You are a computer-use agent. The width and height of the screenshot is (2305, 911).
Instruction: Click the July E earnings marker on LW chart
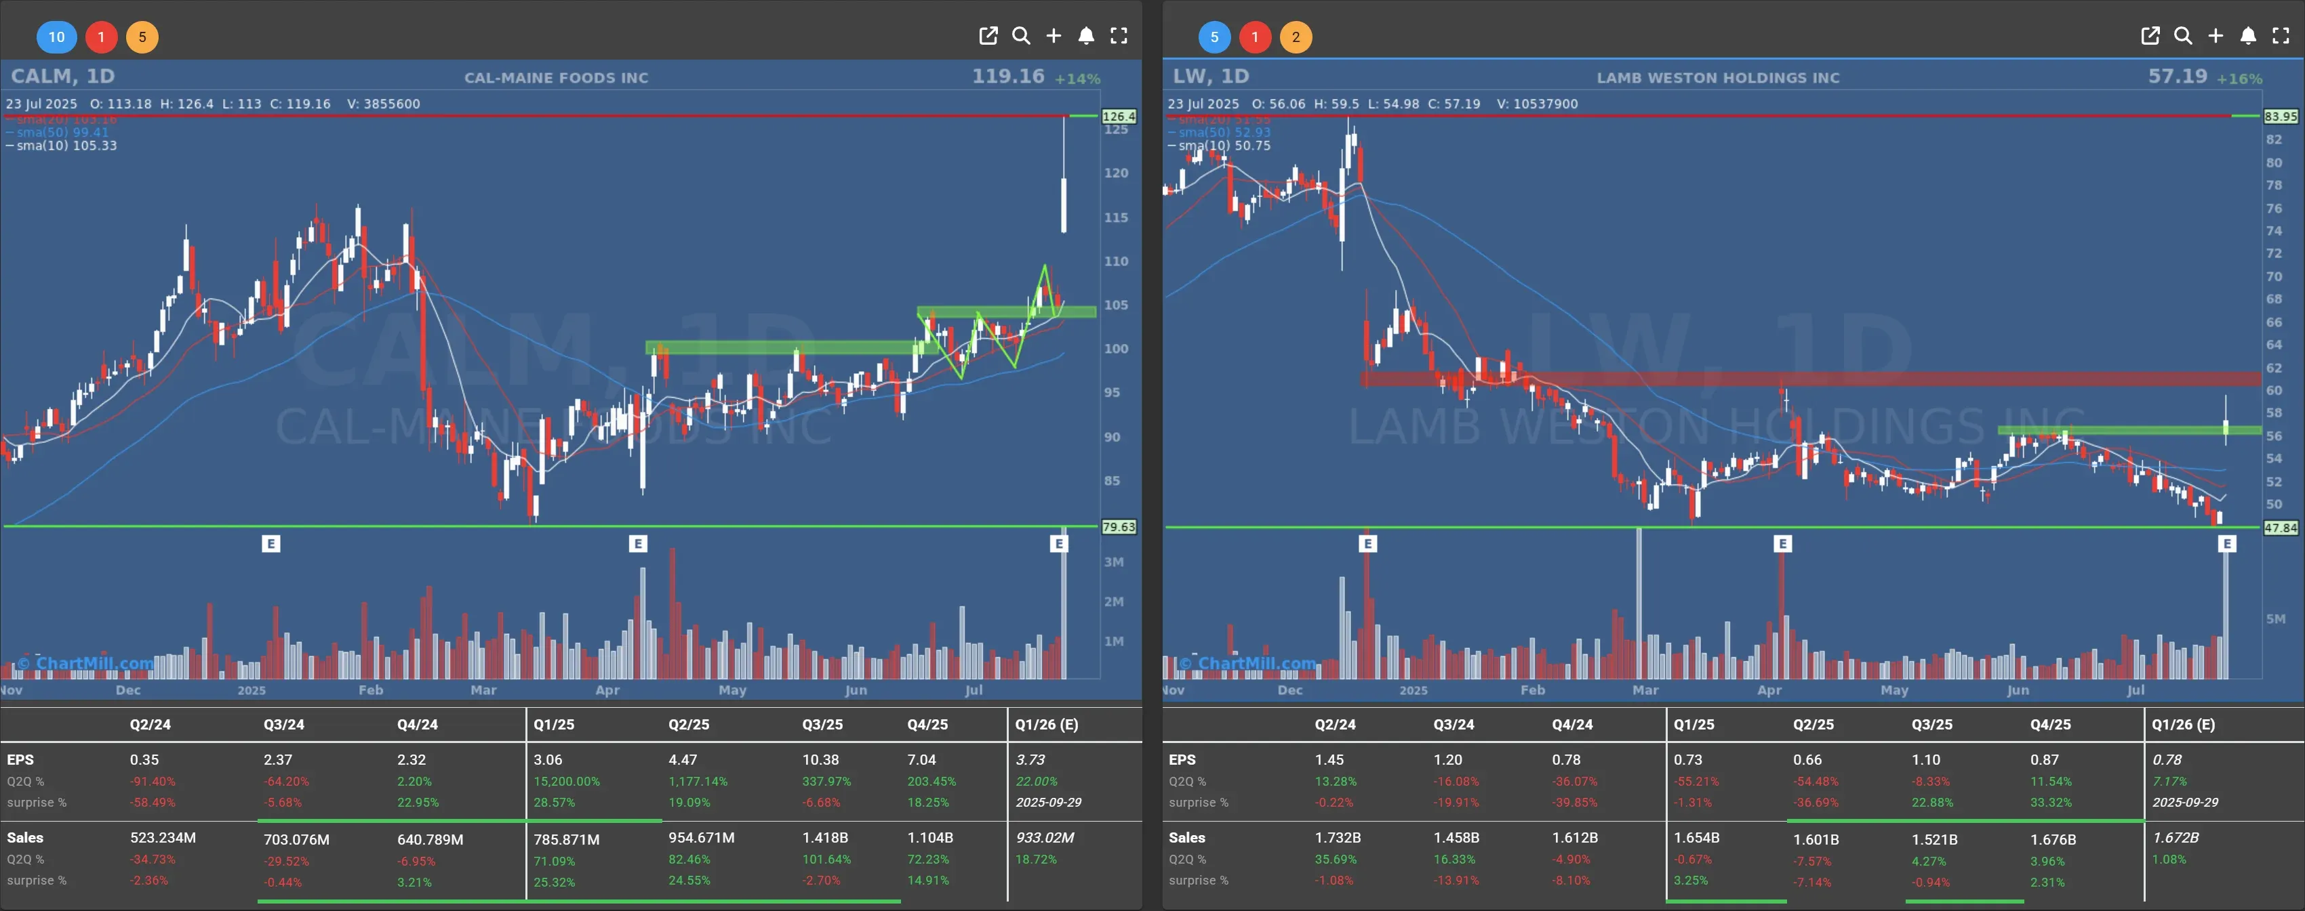tap(2227, 544)
